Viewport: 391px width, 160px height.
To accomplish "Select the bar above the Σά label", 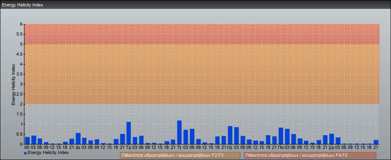I will pyautogui.click(x=332, y=139).
